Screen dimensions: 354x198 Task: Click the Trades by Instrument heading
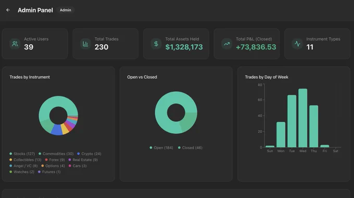[x=30, y=77]
